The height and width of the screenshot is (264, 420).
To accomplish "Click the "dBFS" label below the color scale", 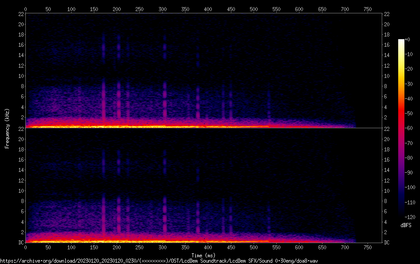I will pos(405,226).
